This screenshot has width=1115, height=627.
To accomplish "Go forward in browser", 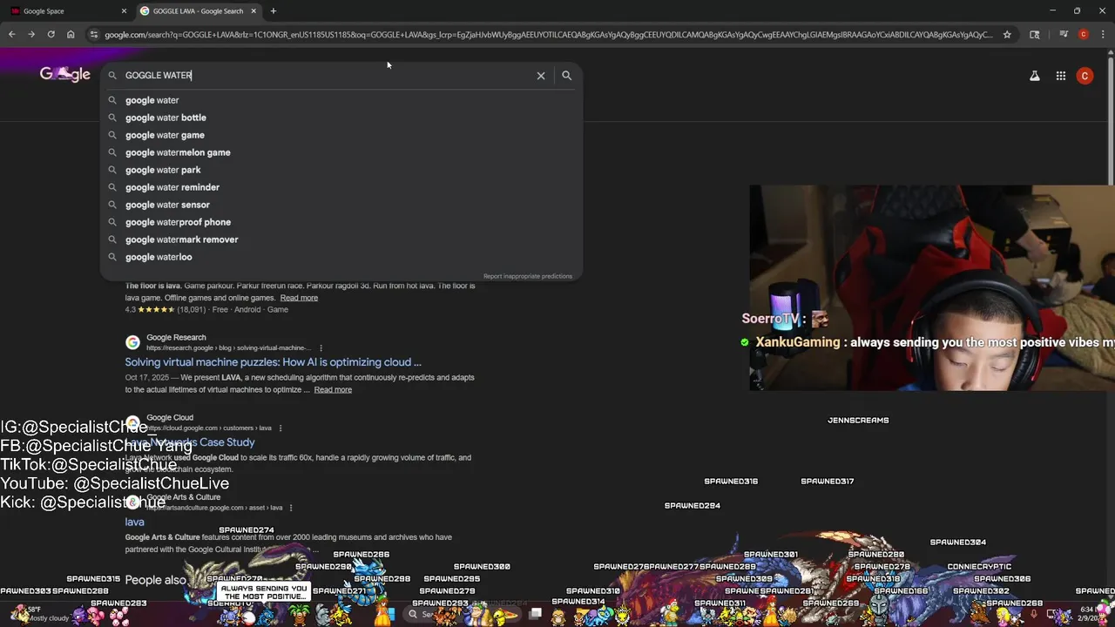I will pos(31,35).
